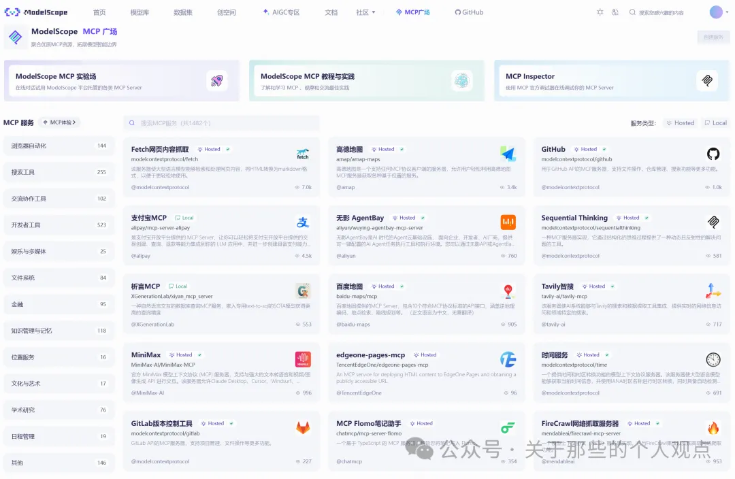The image size is (735, 479).
Task: Click the 高德地图 paper plane logo
Action: (x=508, y=154)
